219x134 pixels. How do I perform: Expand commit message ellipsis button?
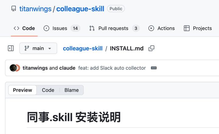tap(154, 68)
